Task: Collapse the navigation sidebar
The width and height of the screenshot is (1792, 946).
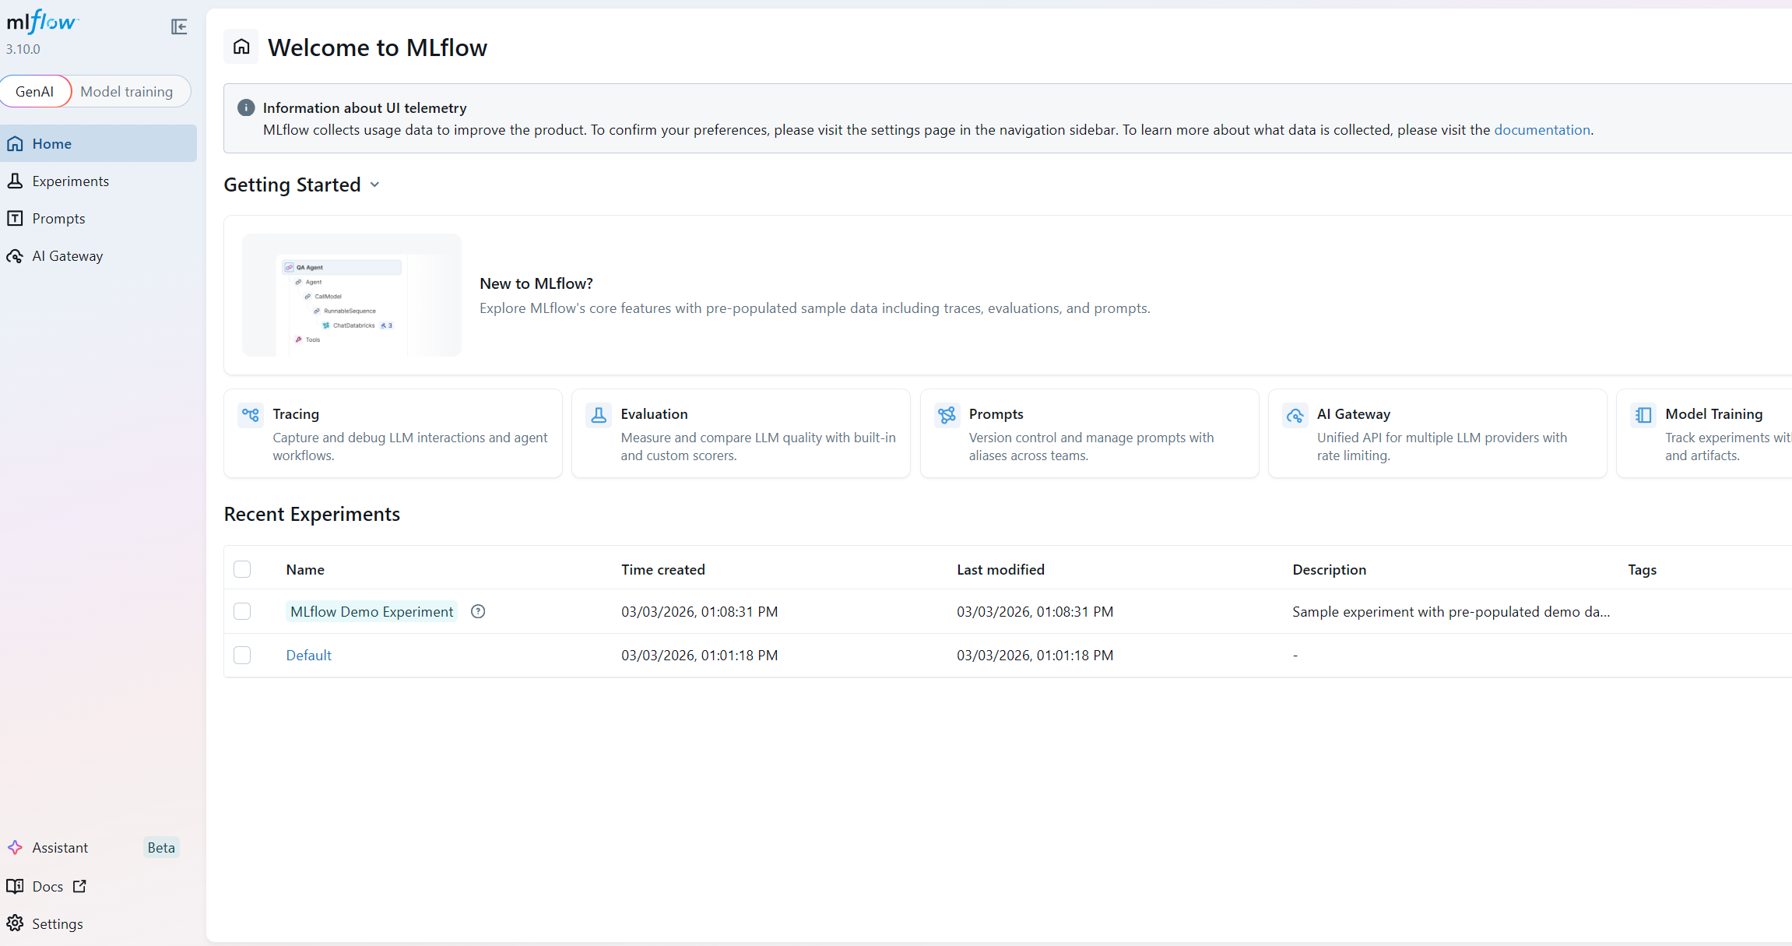Action: [179, 27]
